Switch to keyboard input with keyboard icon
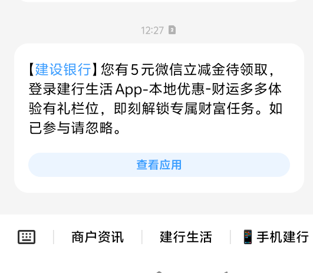Screen dimensions: 313x273 [x=27, y=237]
